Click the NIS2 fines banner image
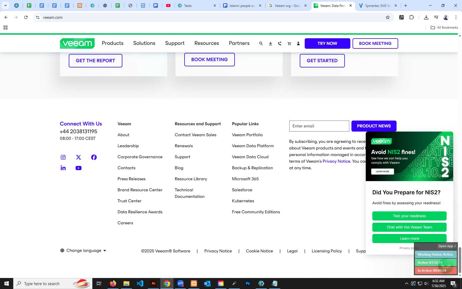This screenshot has height=289, width=462. tap(409, 156)
